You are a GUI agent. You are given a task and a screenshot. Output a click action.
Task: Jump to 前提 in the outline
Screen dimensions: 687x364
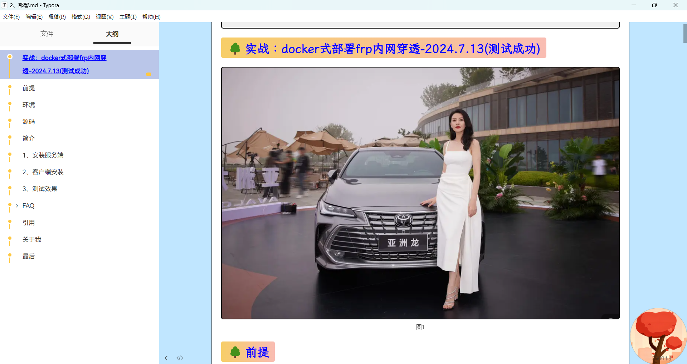tap(29, 88)
